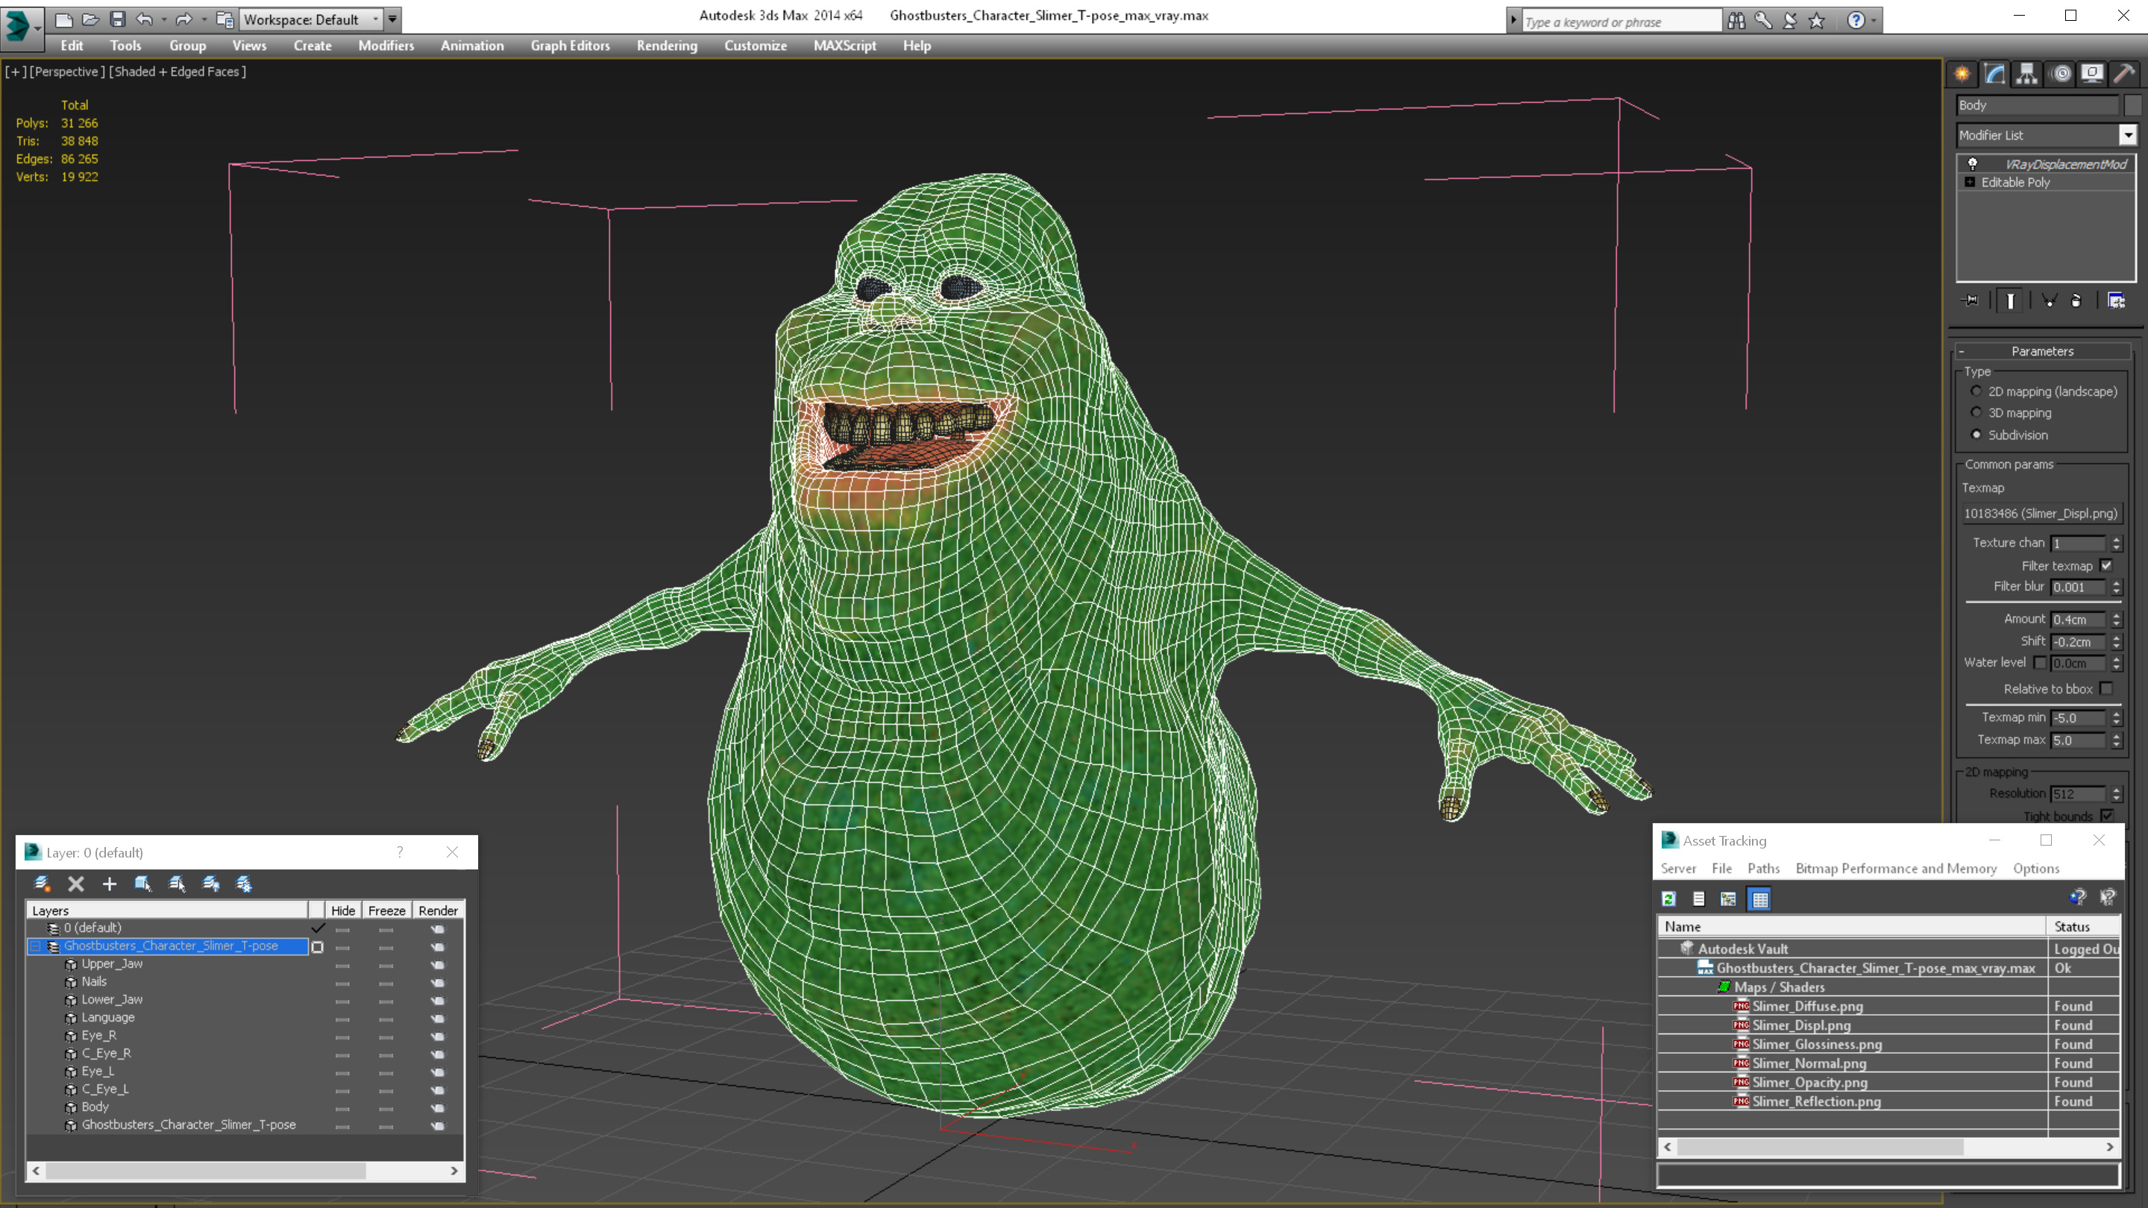Open the Create command panel tab
Viewport: 2148px width, 1208px height.
coord(1962,73)
